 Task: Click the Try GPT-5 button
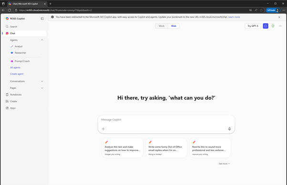253,26
